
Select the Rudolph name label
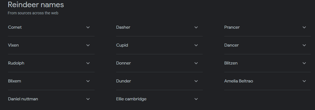pos(16,63)
